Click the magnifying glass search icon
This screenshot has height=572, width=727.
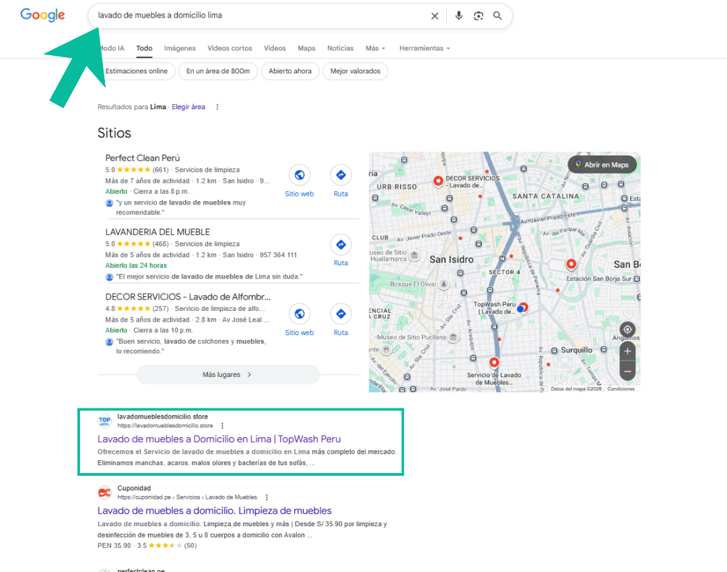pyautogui.click(x=497, y=15)
